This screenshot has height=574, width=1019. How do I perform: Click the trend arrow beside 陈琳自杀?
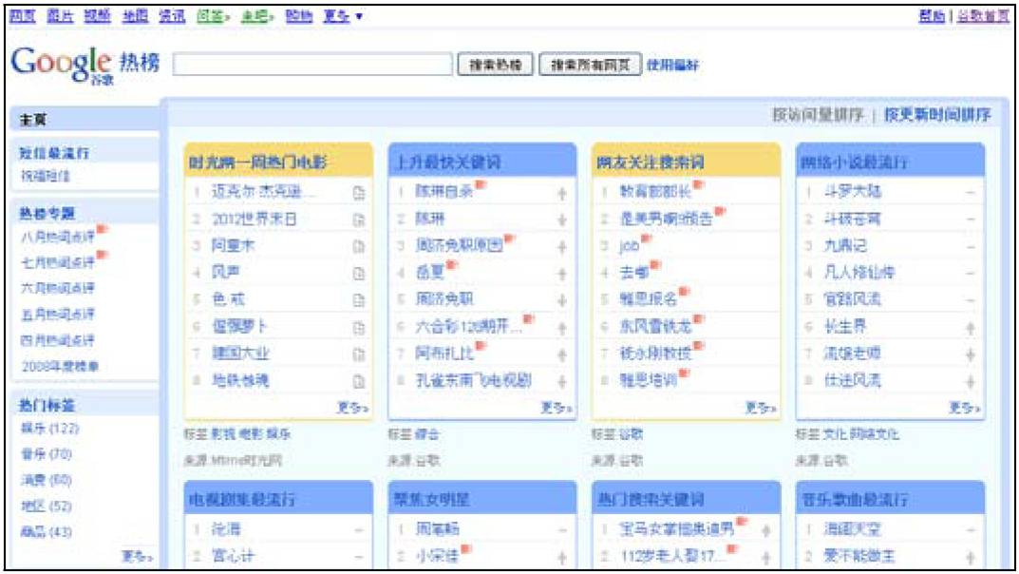pyautogui.click(x=562, y=193)
